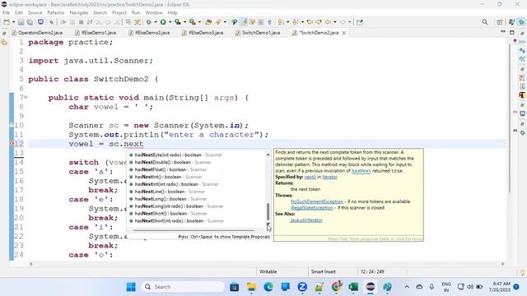Open Zoom app from taskbar

coord(302,287)
